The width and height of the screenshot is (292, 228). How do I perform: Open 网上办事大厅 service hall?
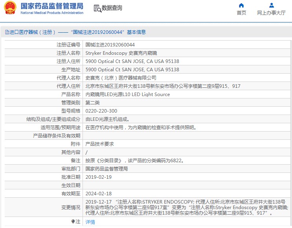[x=271, y=13]
